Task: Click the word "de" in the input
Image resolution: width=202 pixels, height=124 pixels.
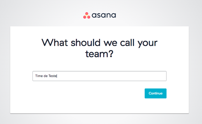Action: 45,76
